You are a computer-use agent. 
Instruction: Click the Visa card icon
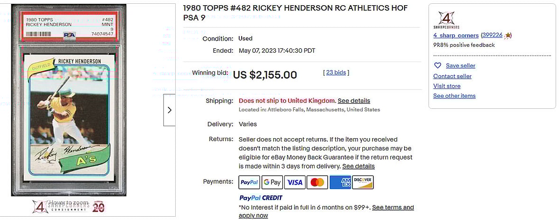(295, 182)
